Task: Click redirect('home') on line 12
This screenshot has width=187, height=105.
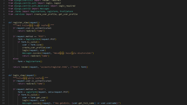Action: coord(35,31)
